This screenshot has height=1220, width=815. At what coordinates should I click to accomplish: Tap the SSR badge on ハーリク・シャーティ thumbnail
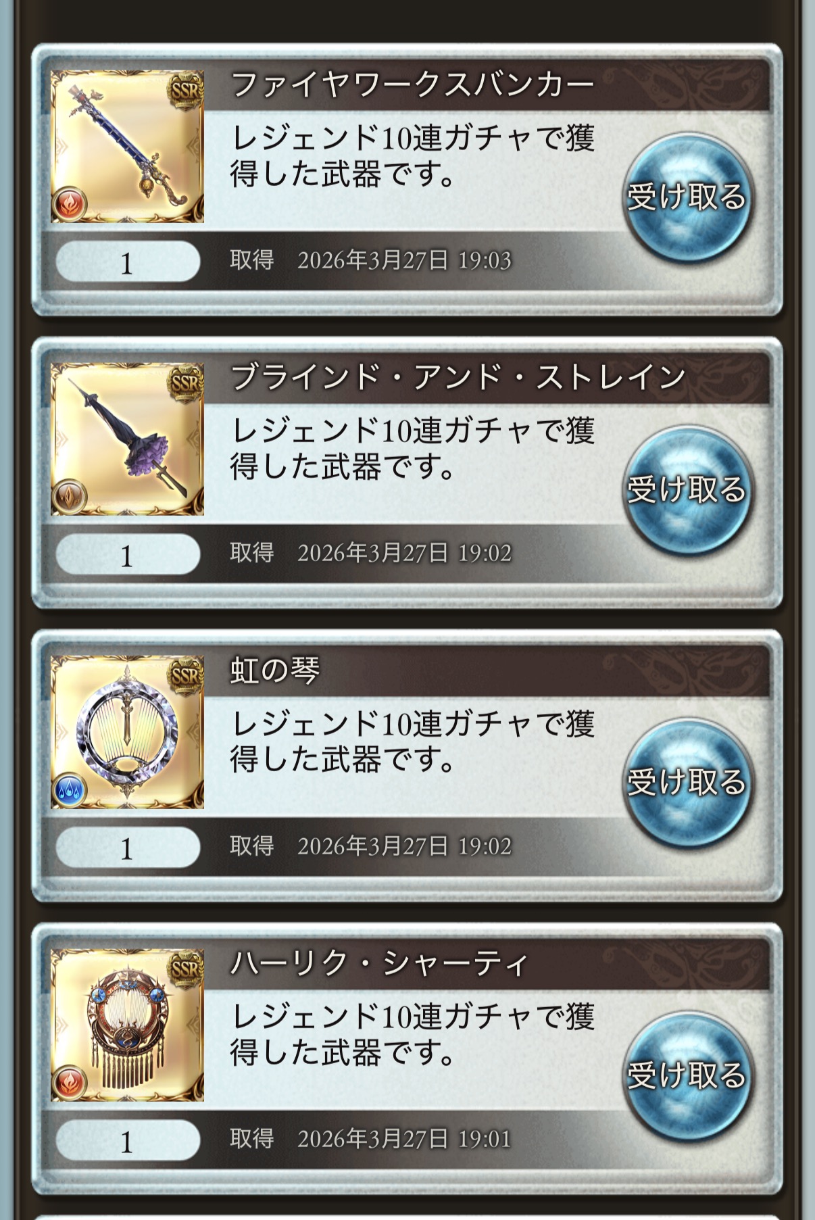click(185, 969)
